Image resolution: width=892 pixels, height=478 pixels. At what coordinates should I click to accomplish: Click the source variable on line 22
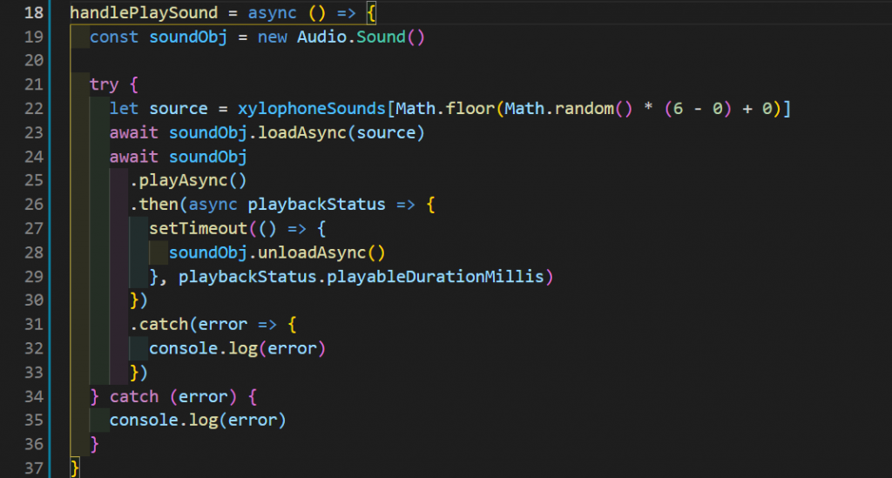pyautogui.click(x=178, y=109)
